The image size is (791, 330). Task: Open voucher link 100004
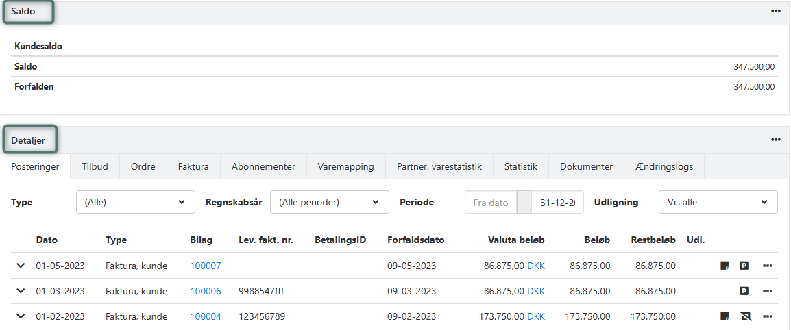pyautogui.click(x=206, y=317)
